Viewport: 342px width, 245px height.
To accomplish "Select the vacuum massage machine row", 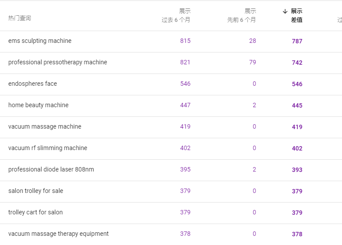I will [171, 127].
